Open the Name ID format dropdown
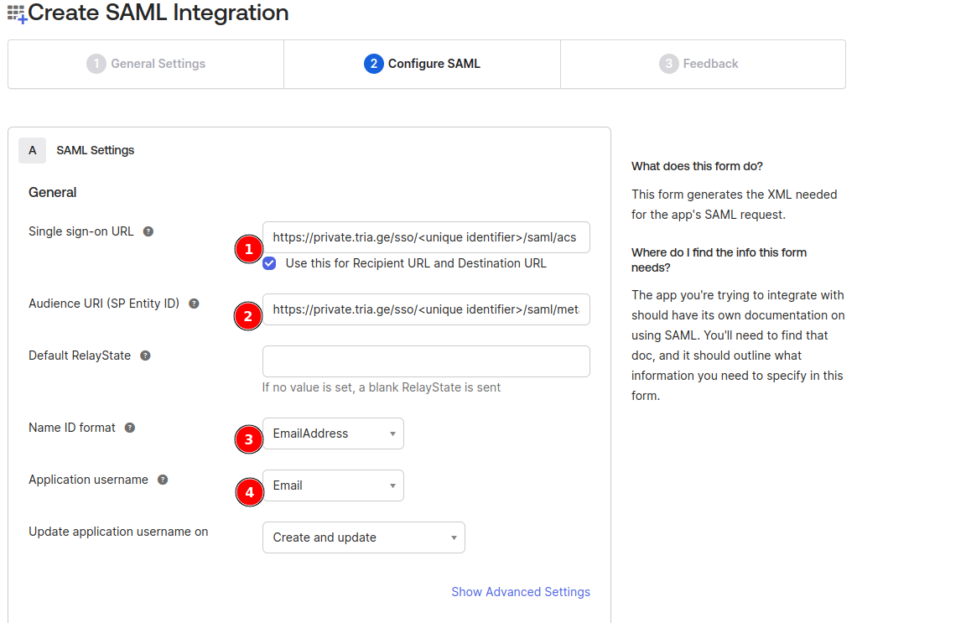 point(333,434)
